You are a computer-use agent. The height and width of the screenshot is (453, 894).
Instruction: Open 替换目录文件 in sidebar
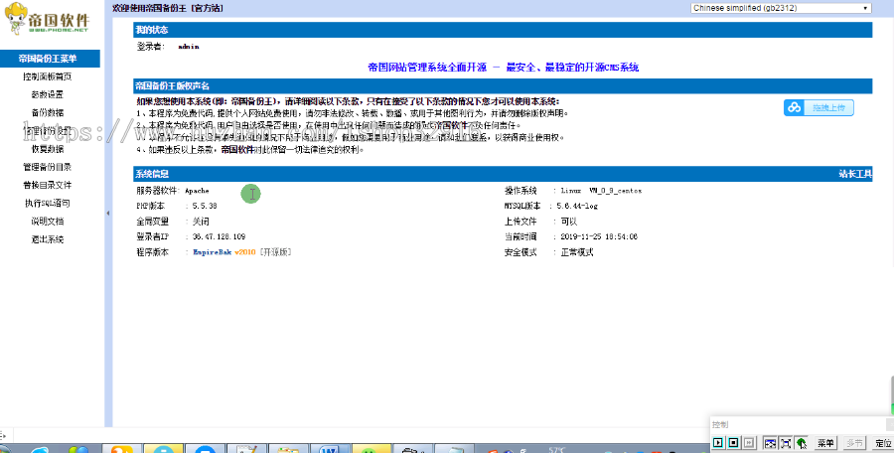click(x=48, y=185)
